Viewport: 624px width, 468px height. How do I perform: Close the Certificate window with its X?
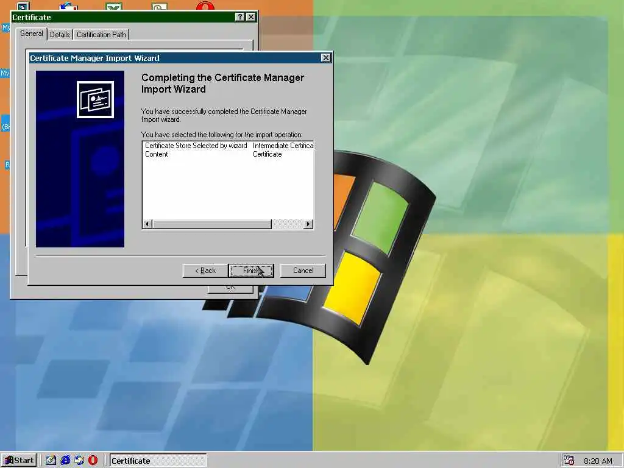tap(250, 16)
